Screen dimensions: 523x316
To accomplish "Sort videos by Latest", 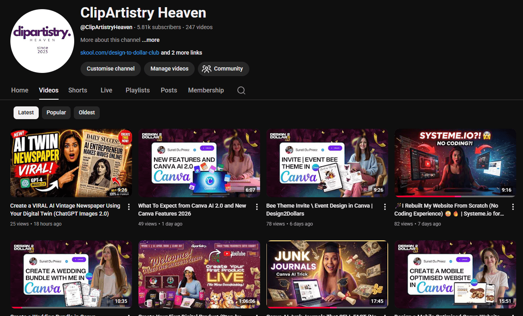I will pyautogui.click(x=26, y=112).
